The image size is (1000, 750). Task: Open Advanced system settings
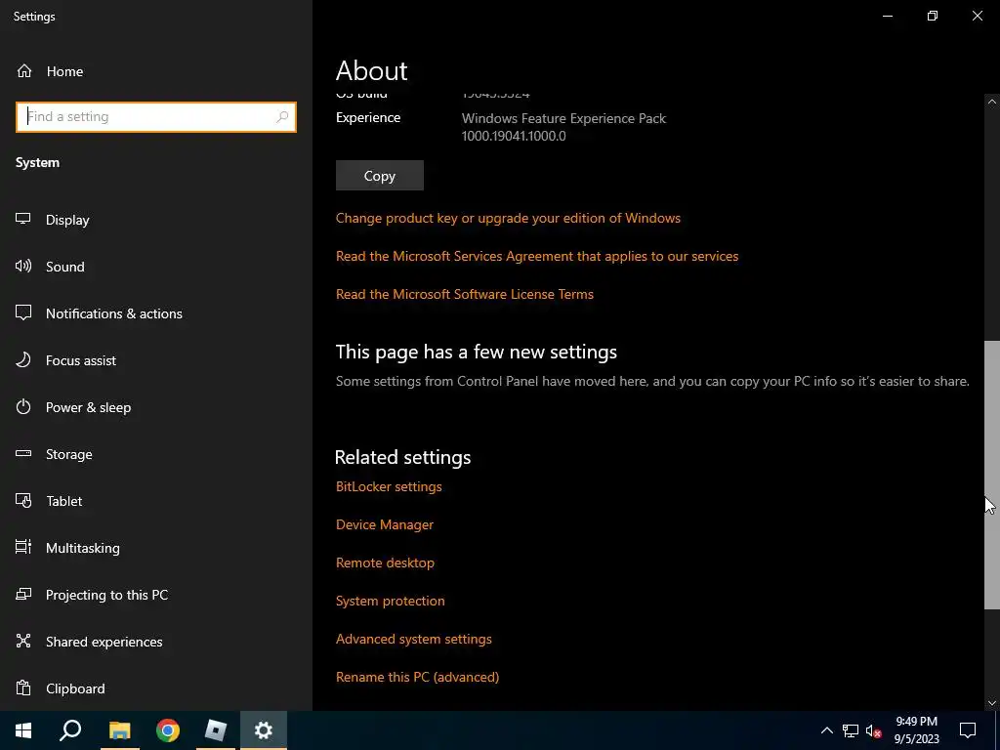413,639
